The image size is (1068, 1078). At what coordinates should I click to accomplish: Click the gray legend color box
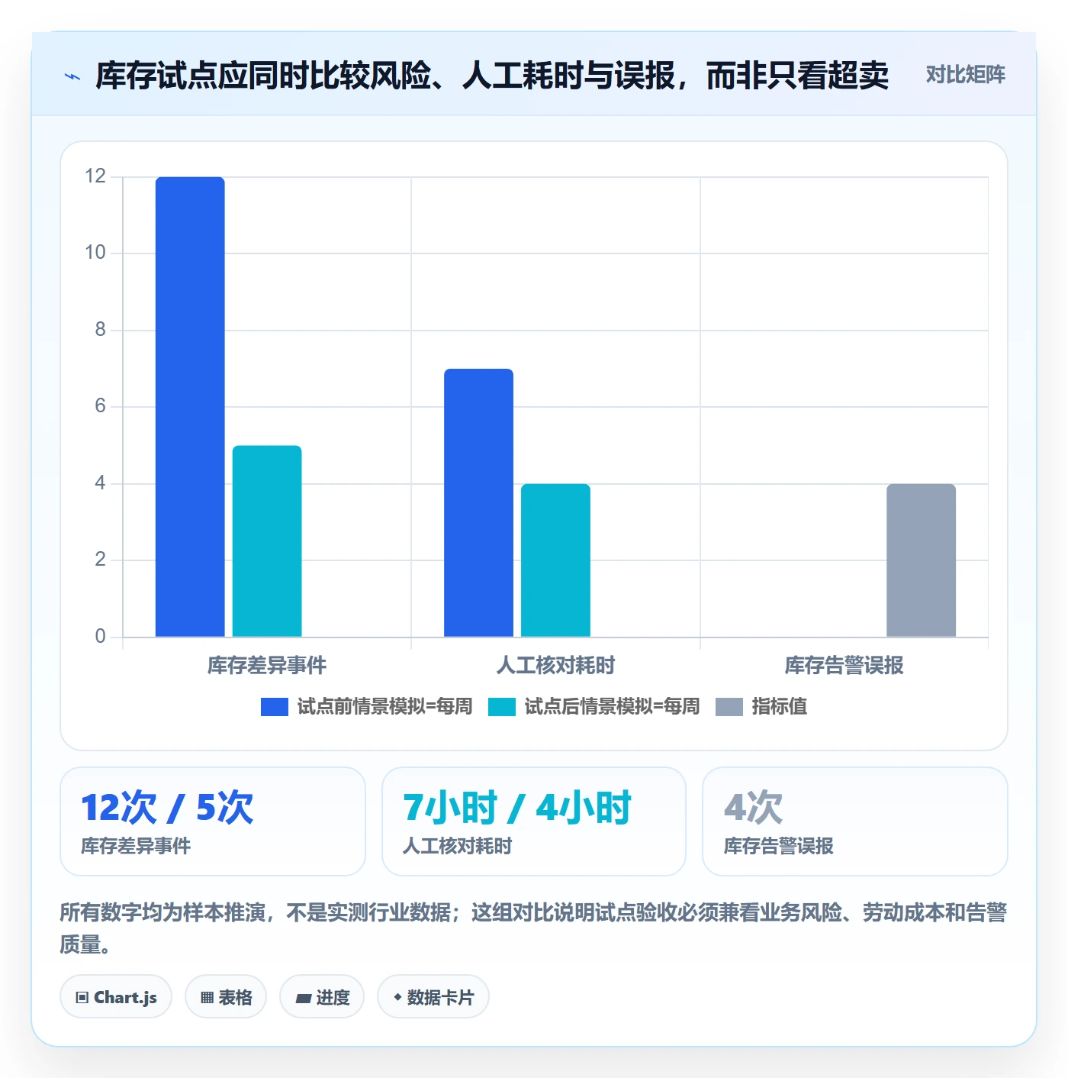(x=729, y=707)
